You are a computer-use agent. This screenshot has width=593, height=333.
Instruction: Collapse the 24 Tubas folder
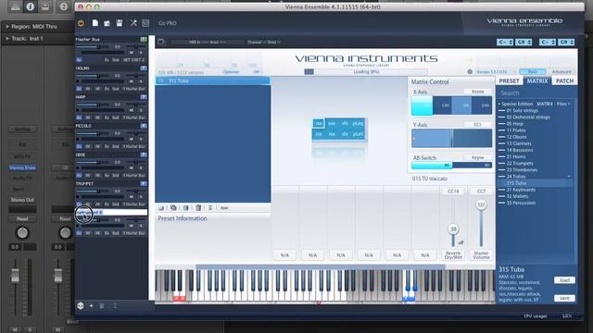[x=568, y=177]
